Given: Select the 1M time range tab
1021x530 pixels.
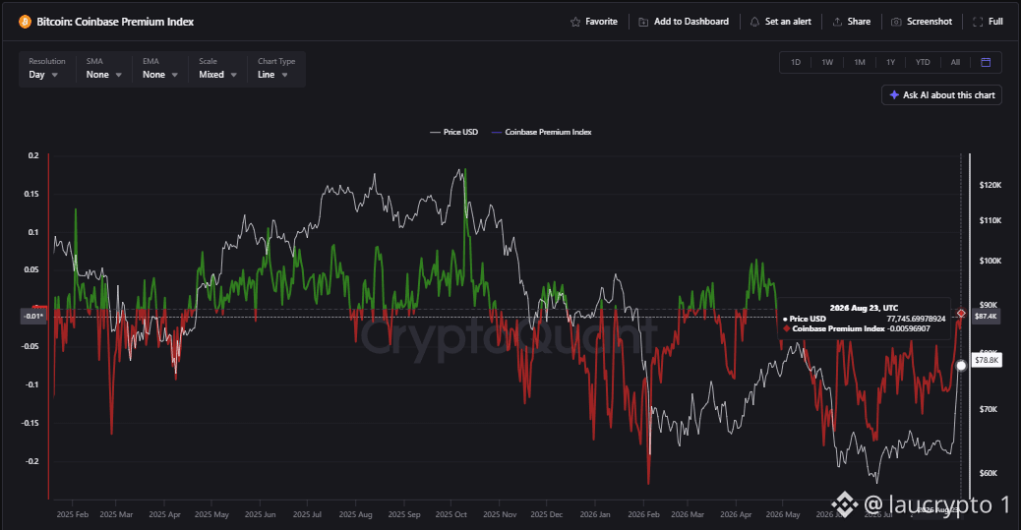Looking at the screenshot, I should pyautogui.click(x=860, y=63).
